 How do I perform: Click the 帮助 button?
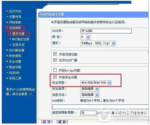62,122
